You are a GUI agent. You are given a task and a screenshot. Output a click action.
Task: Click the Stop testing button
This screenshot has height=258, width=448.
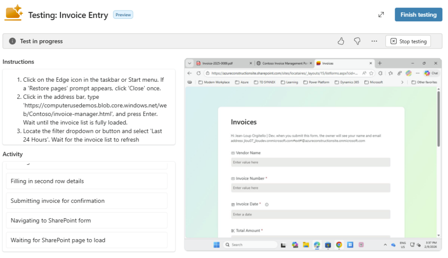[408, 41]
